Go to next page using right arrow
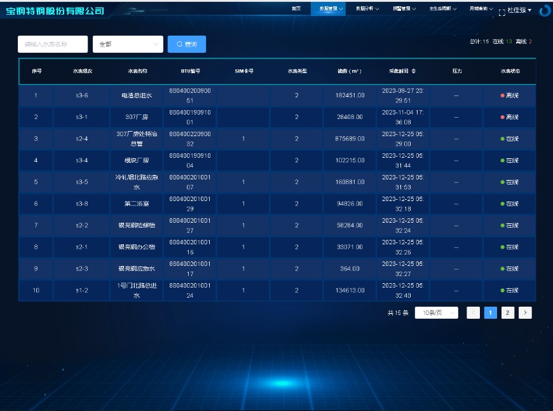 (x=525, y=312)
